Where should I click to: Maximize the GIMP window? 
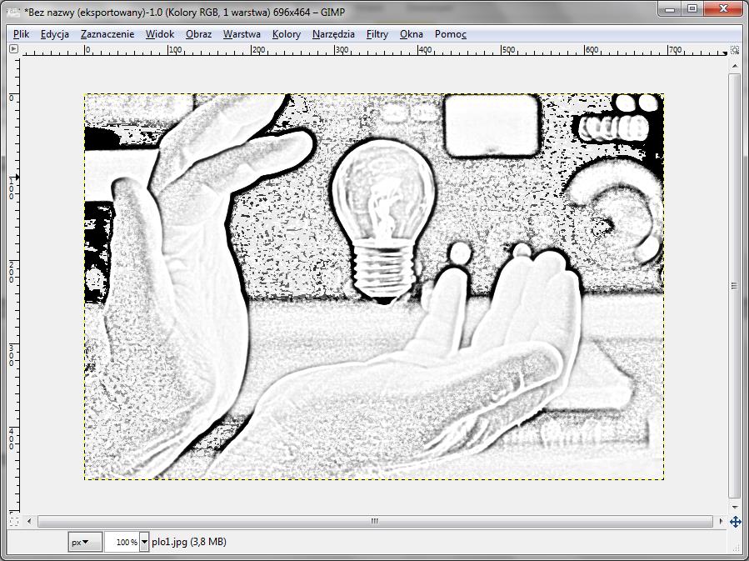(x=692, y=8)
